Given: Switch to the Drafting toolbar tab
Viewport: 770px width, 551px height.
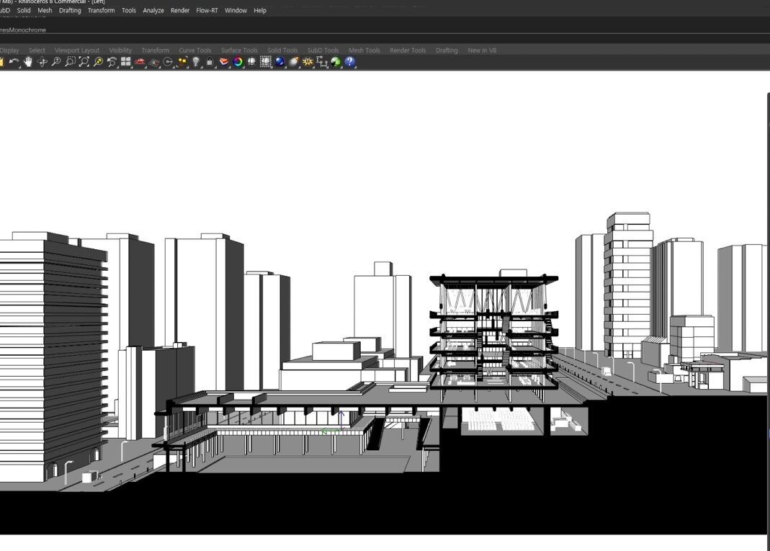Looking at the screenshot, I should (x=447, y=50).
